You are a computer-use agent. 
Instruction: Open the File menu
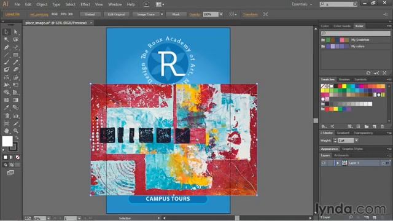(17, 4)
